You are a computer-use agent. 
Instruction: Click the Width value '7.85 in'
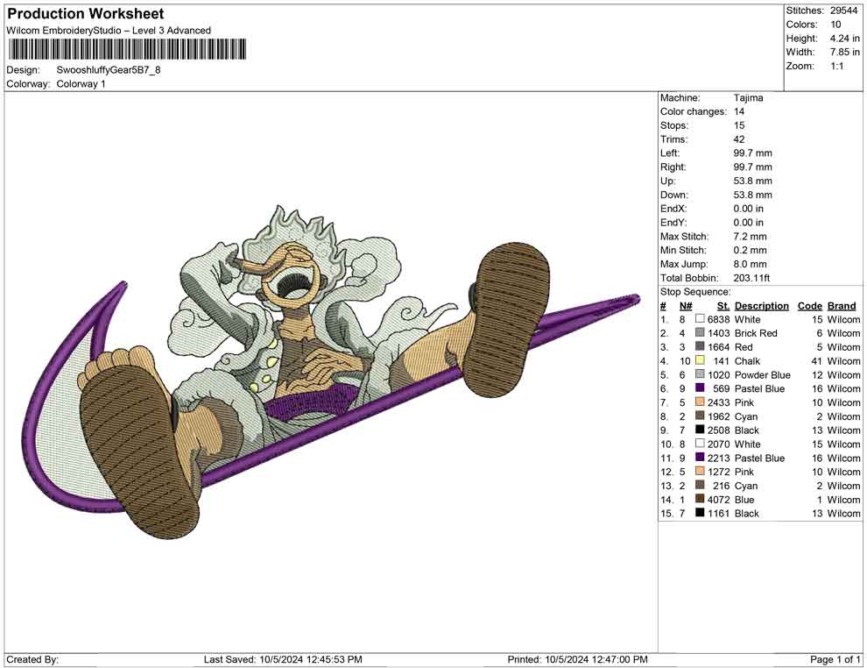click(x=844, y=52)
